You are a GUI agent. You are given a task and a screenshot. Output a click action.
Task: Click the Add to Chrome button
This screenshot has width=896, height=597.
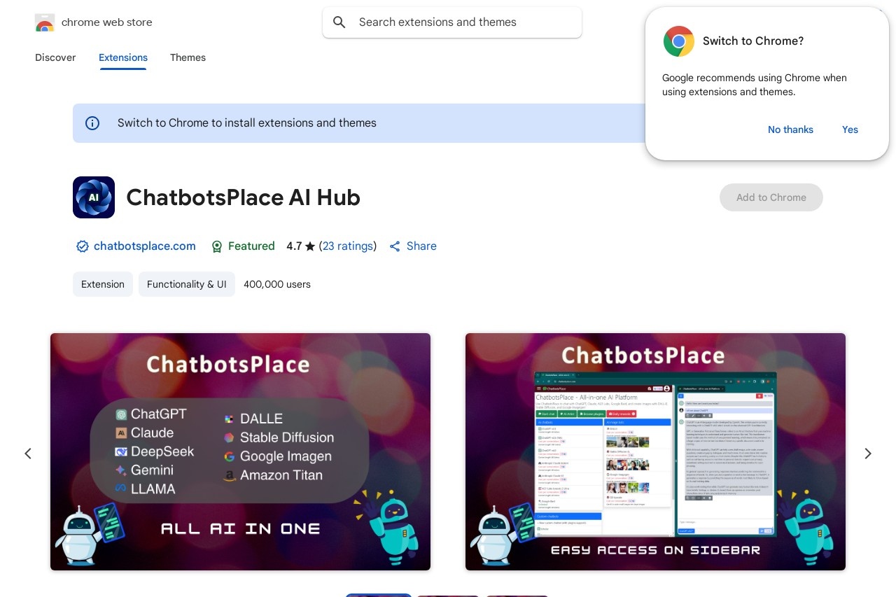coord(771,197)
